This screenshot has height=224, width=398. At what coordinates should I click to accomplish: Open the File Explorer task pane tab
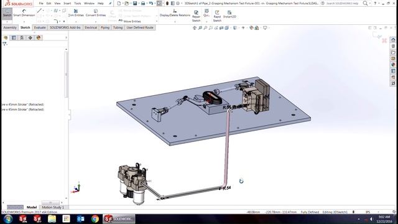click(393, 52)
